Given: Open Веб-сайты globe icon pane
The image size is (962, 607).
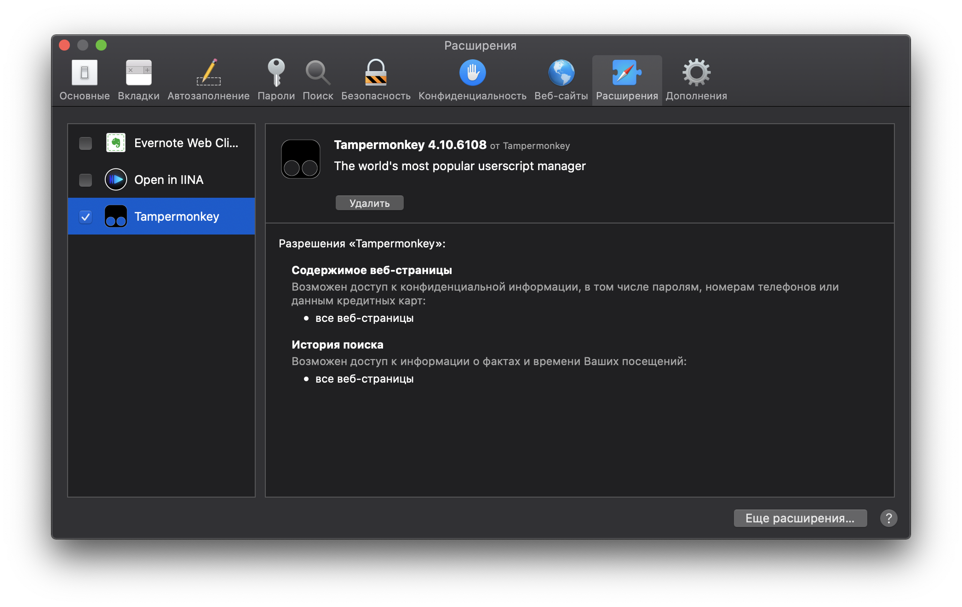Looking at the screenshot, I should point(561,73).
